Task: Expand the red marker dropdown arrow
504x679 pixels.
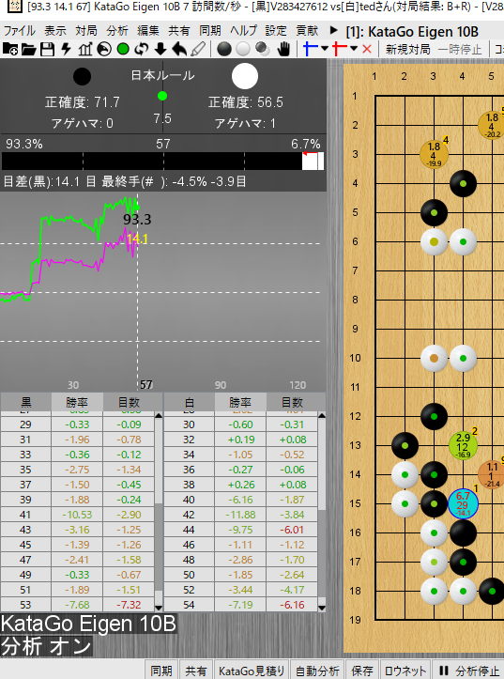Action: 354,49
